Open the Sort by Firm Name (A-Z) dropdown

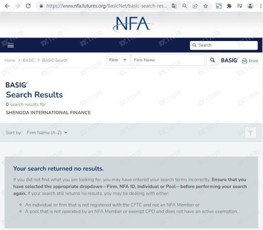coord(47,132)
